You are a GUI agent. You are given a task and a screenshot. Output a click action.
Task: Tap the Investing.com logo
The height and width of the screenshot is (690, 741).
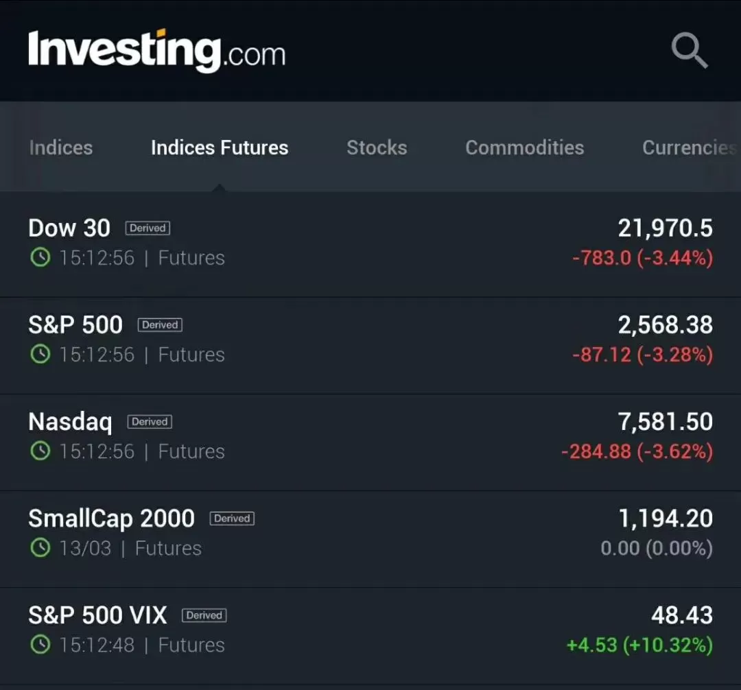pyautogui.click(x=157, y=50)
